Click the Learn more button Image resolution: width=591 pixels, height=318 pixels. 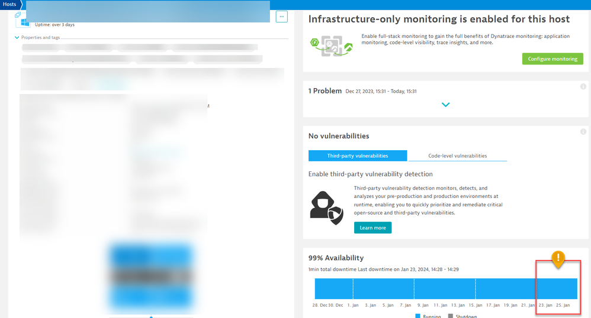(x=372, y=228)
